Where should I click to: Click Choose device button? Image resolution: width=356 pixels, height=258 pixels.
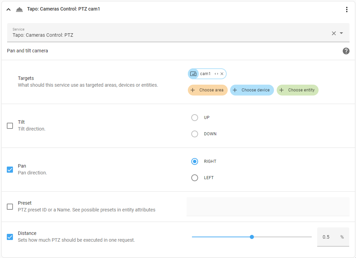252,90
